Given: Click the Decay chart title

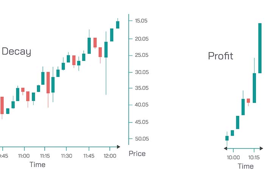Looking at the screenshot, I should (x=16, y=52).
